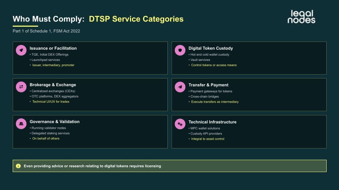Select the Brokerage & Exchange heading

pyautogui.click(x=53, y=85)
